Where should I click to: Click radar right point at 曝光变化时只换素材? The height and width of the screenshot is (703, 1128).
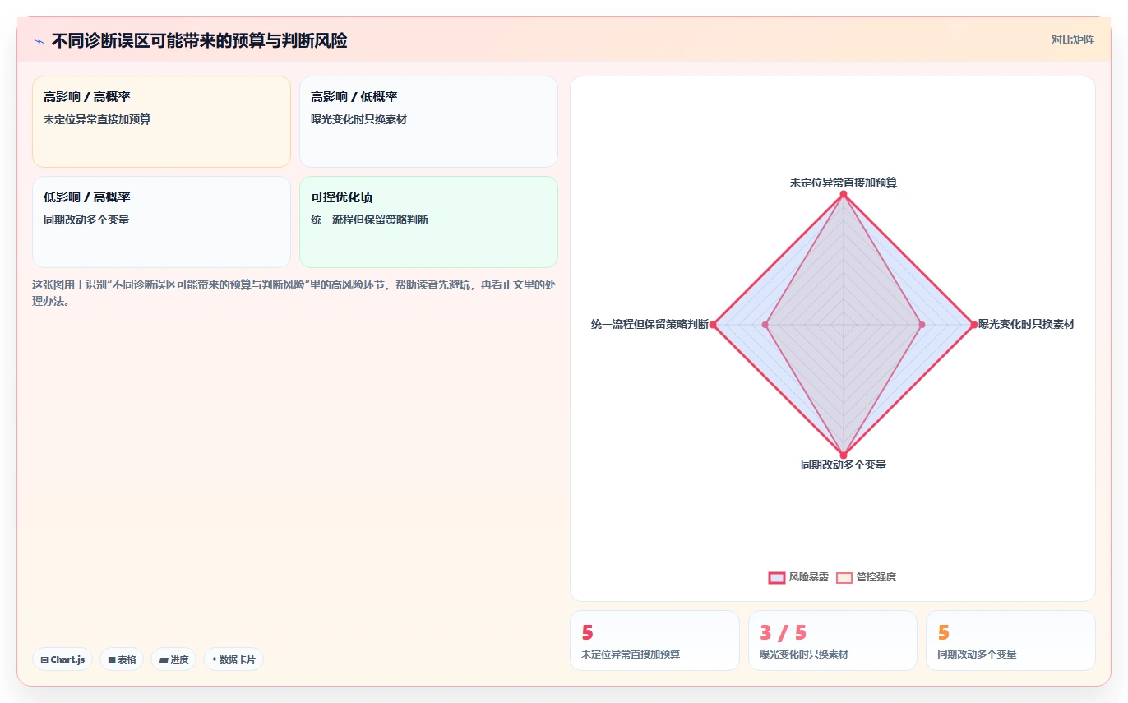974,325
